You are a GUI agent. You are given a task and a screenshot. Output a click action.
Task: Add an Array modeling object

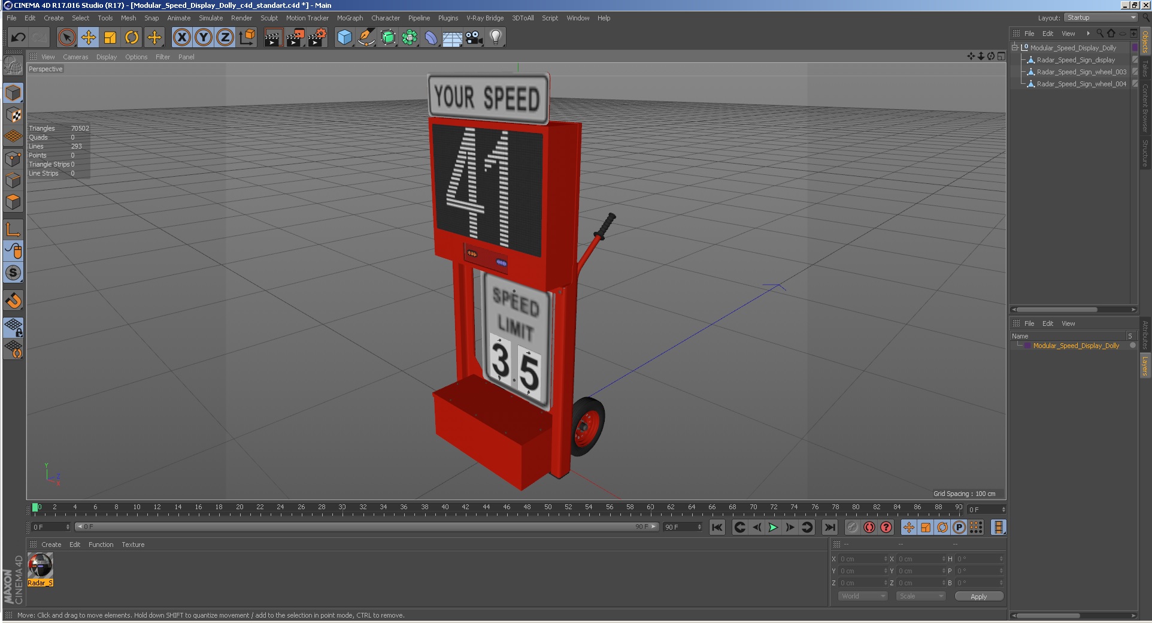(x=410, y=38)
